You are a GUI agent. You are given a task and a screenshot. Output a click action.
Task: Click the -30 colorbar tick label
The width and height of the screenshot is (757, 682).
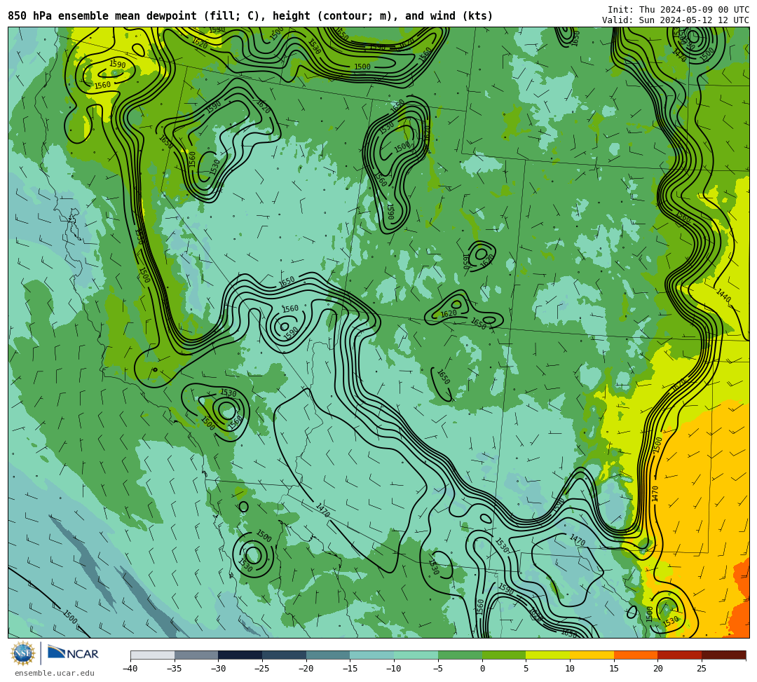click(x=218, y=669)
